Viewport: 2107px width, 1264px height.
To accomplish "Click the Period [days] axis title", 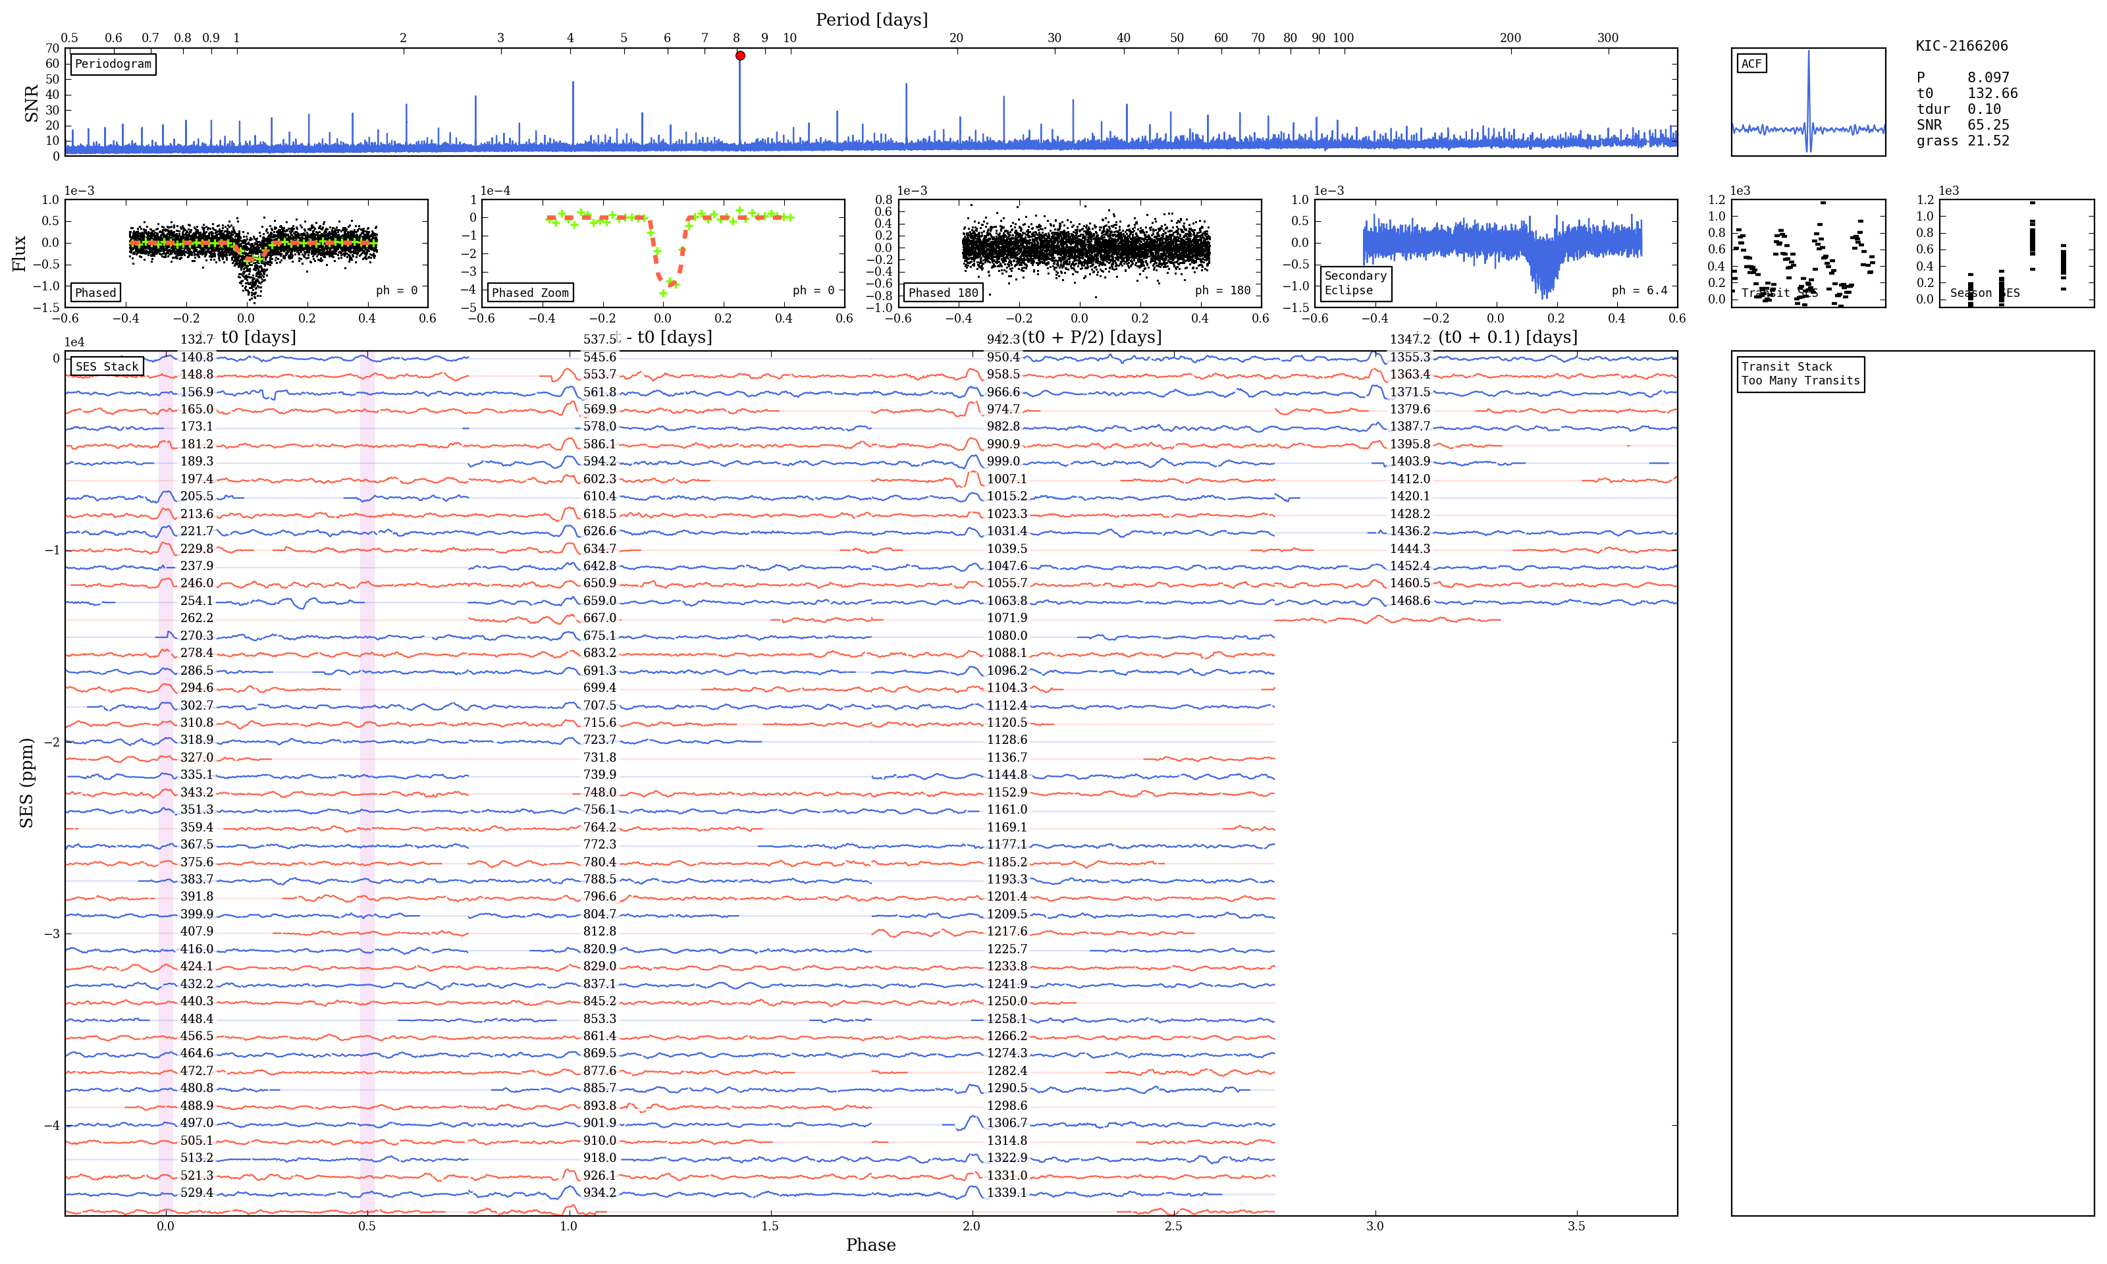I will [x=871, y=20].
